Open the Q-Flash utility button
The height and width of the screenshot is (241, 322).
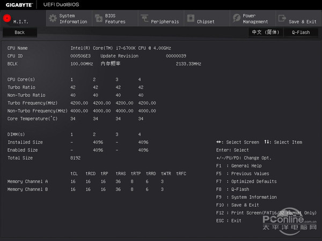(x=301, y=32)
